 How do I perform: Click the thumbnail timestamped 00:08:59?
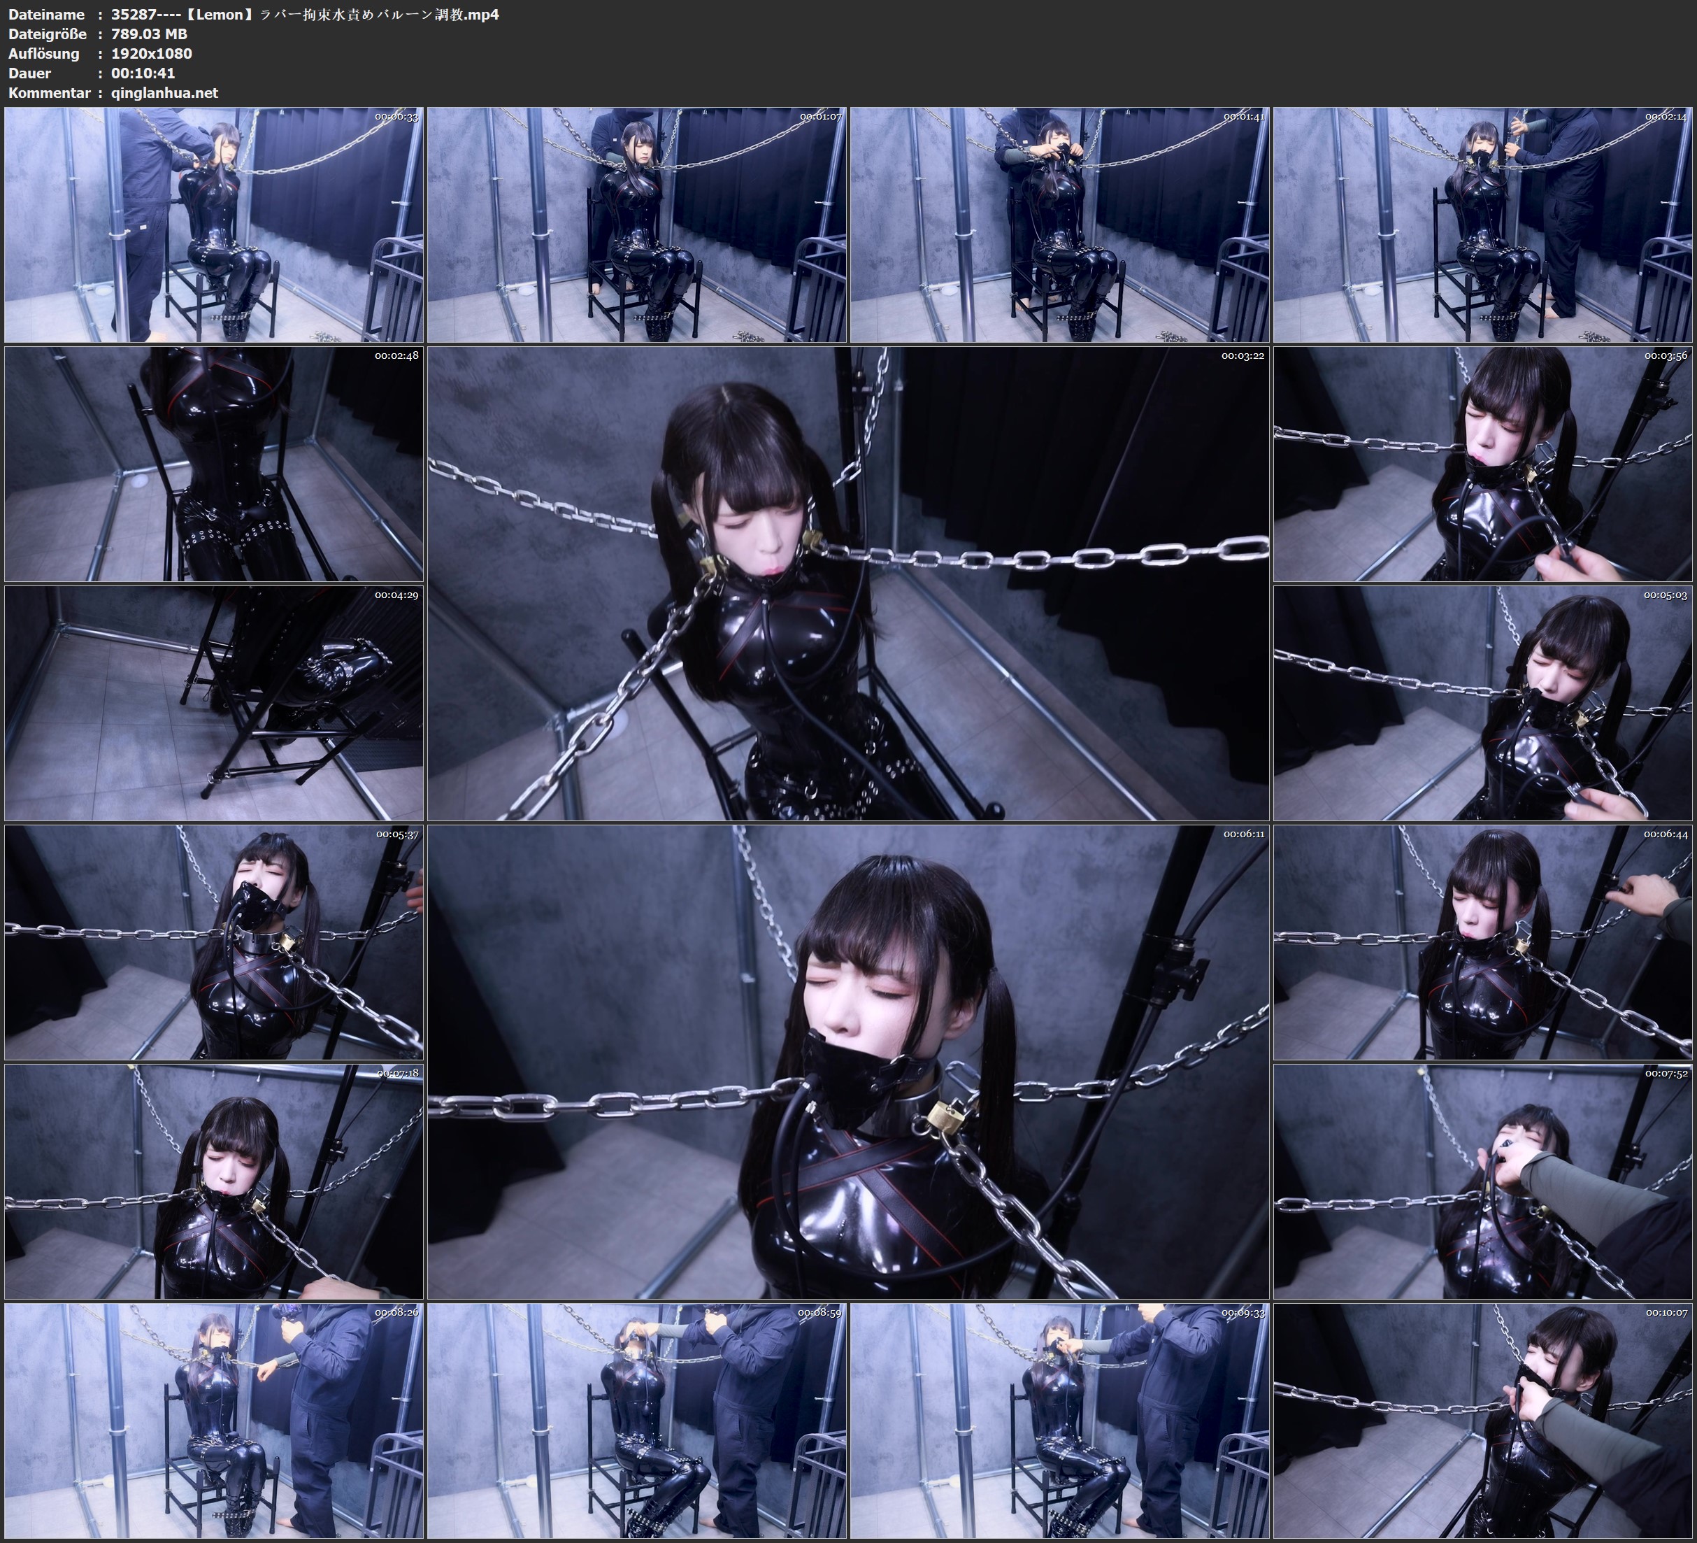636,1420
